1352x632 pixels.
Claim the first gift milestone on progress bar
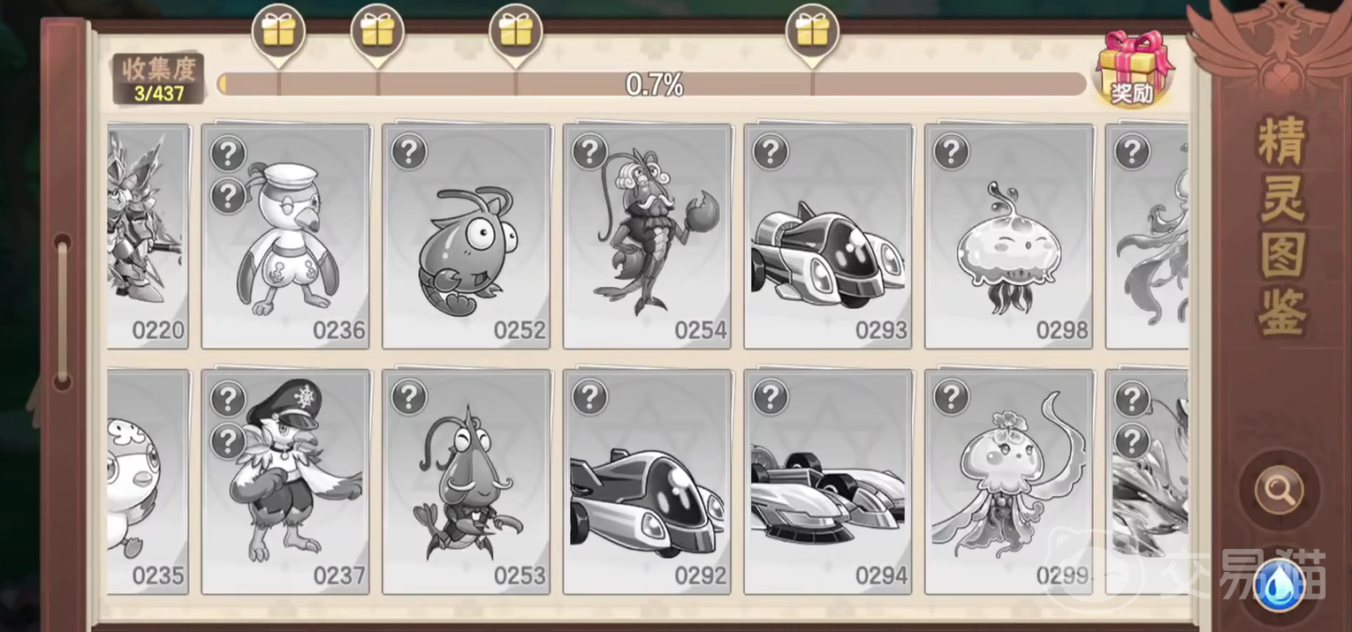point(278,35)
